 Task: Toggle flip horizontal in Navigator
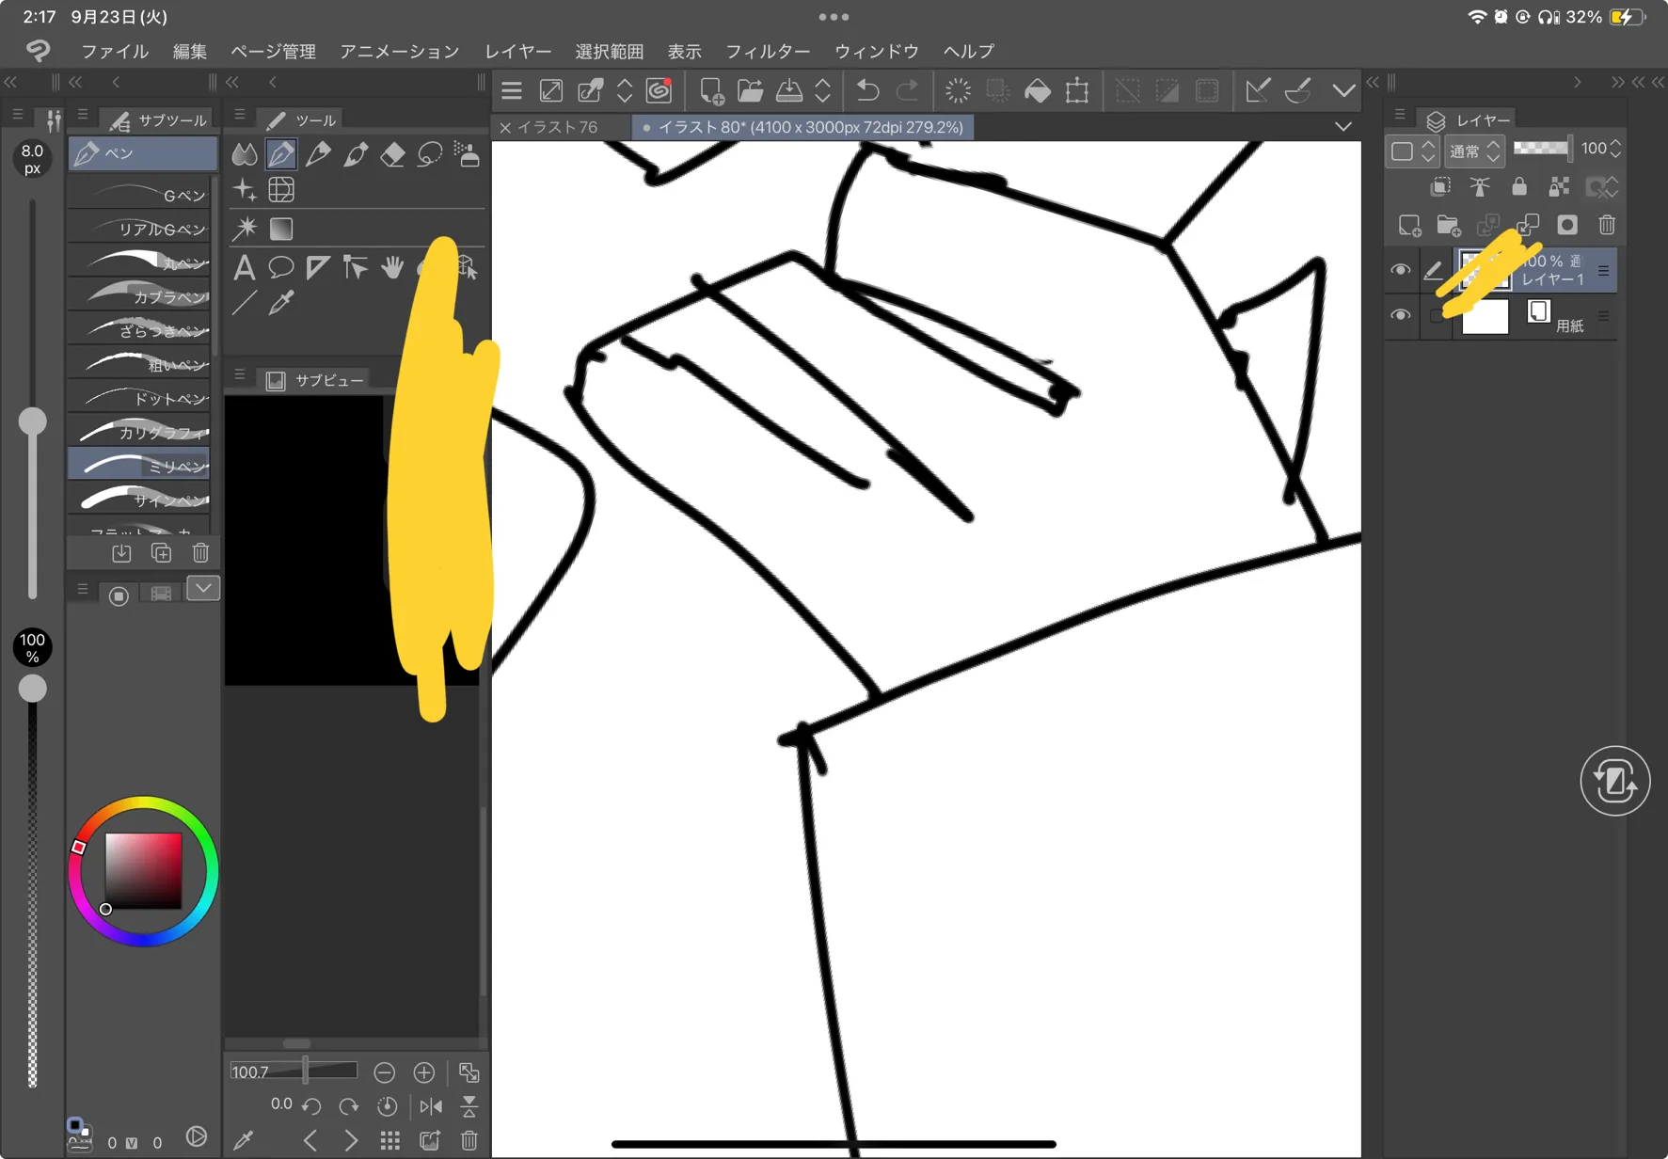click(431, 1106)
